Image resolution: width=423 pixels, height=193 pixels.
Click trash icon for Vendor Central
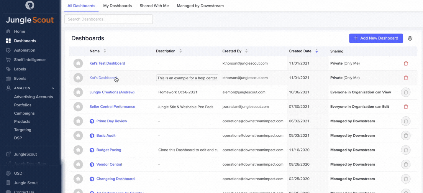[x=406, y=164]
